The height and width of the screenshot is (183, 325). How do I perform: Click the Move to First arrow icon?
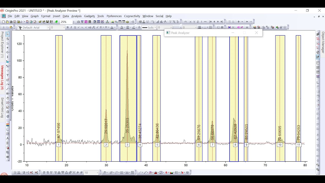(x=210, y=22)
